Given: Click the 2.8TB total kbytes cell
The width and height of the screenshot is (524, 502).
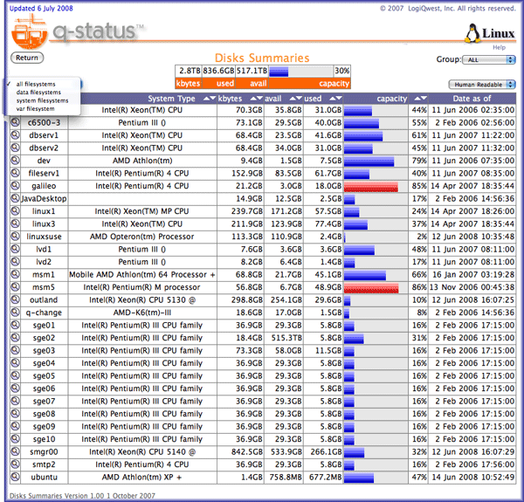Looking at the screenshot, I should pyautogui.click(x=190, y=71).
